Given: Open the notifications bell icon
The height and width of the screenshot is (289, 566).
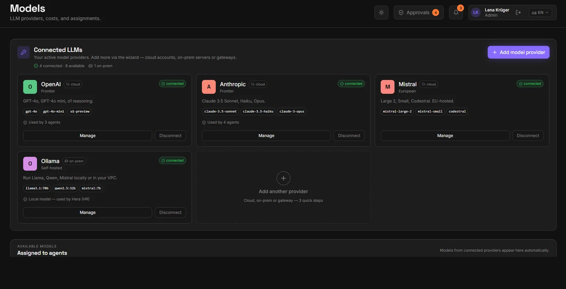Looking at the screenshot, I should (456, 13).
